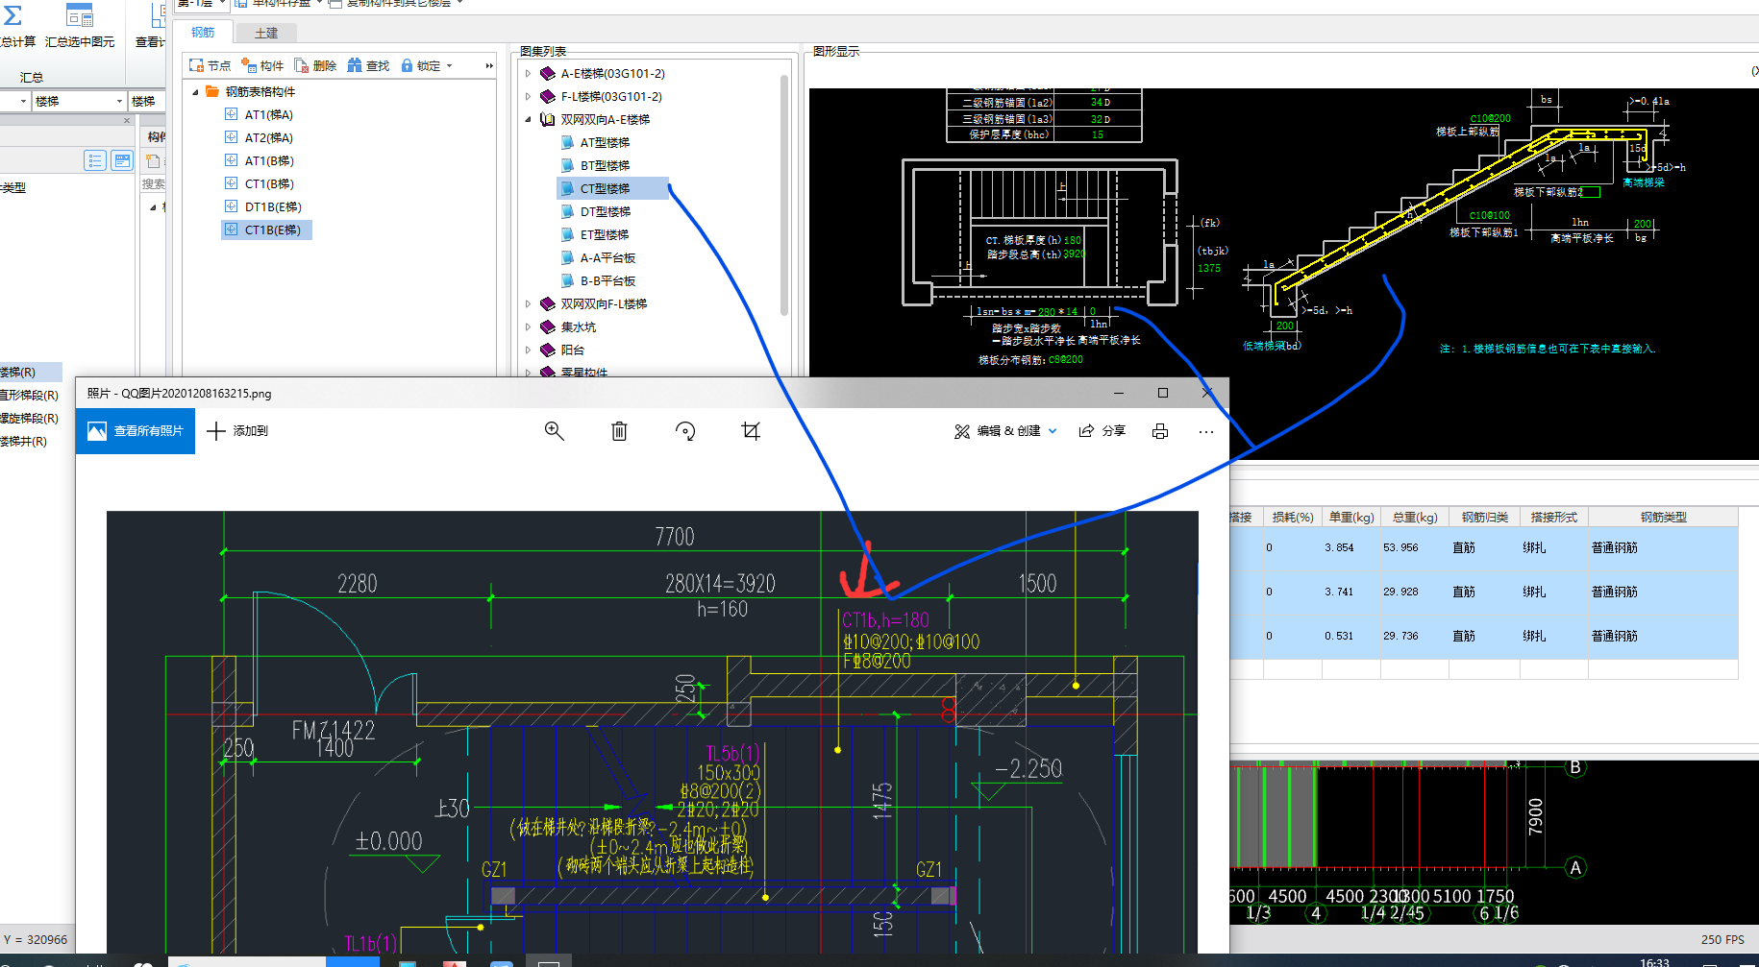Click 添加到 button in Photos viewer
The width and height of the screenshot is (1759, 967).
tap(237, 431)
